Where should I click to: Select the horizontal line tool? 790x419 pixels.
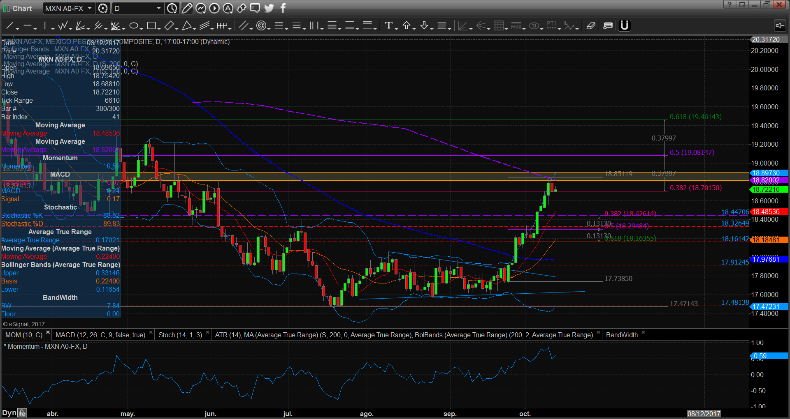(x=28, y=26)
